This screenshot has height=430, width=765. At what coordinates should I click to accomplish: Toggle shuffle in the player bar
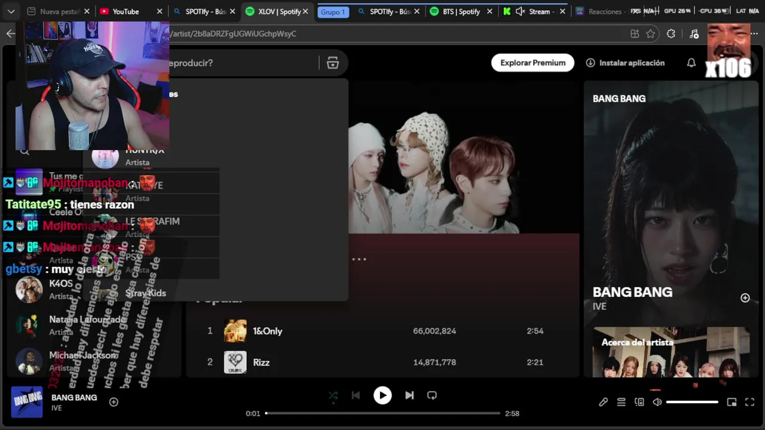333,395
